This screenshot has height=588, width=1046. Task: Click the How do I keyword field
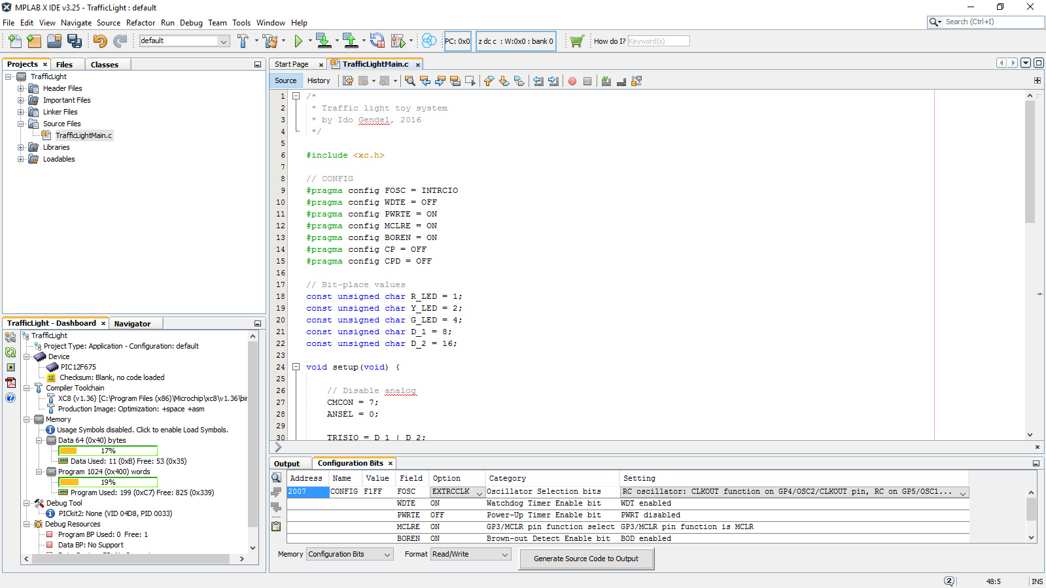coord(658,41)
